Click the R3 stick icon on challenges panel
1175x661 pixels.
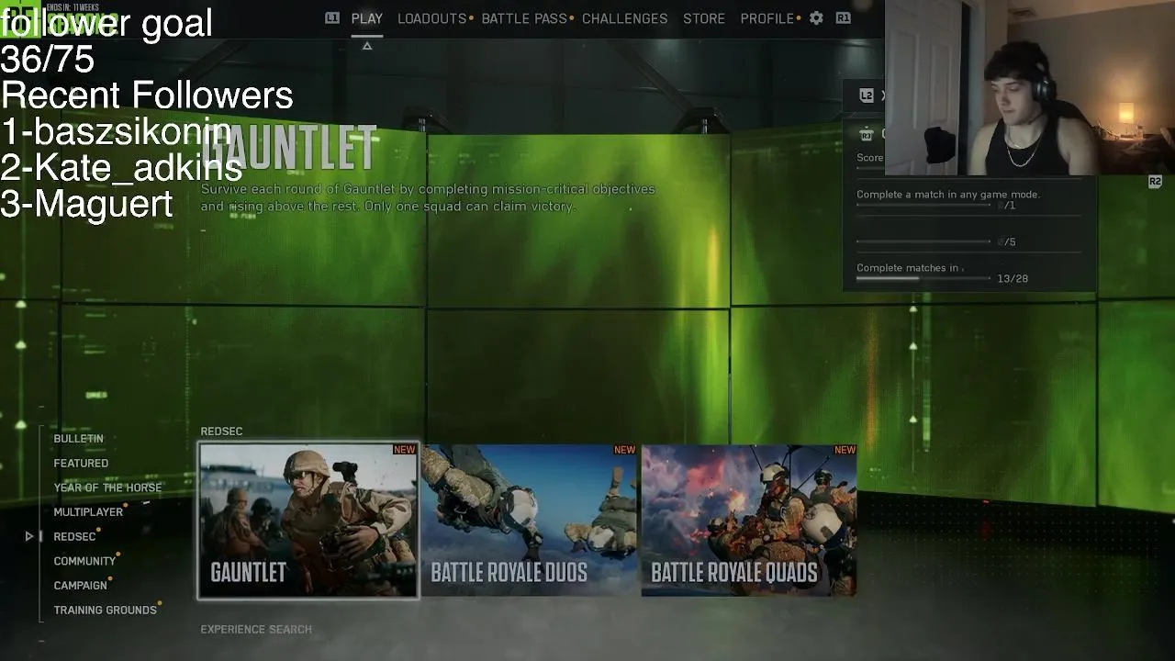point(866,135)
